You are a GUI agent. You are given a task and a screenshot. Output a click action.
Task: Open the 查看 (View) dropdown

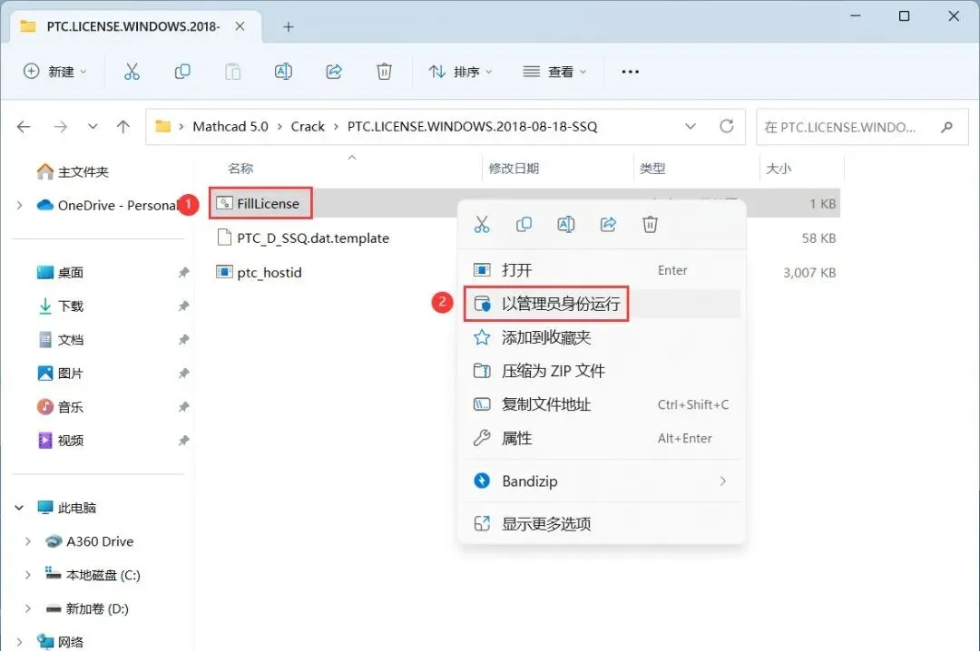tap(555, 72)
